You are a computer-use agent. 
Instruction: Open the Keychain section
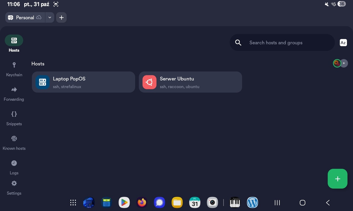[14, 69]
